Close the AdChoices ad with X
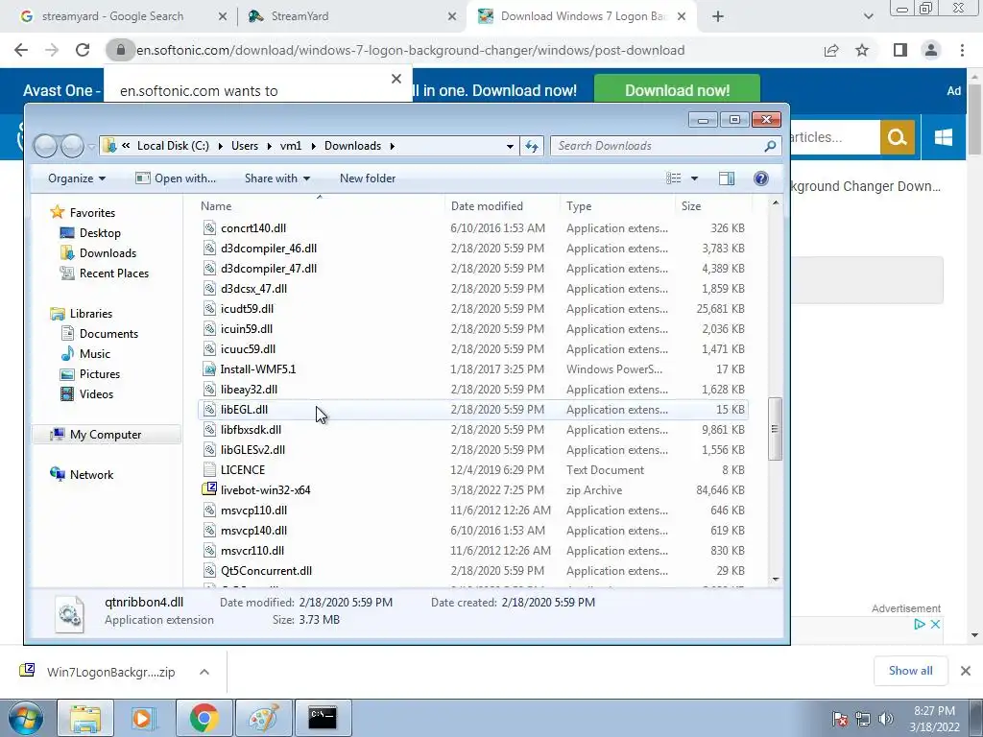Screen dimensions: 983x737 (x=935, y=624)
